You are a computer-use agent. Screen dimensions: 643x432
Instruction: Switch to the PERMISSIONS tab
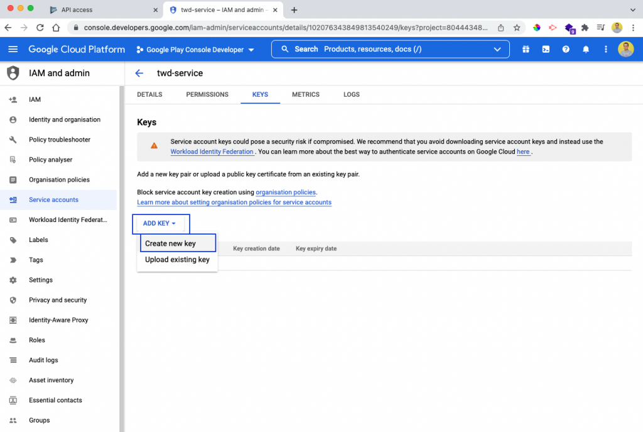207,94
